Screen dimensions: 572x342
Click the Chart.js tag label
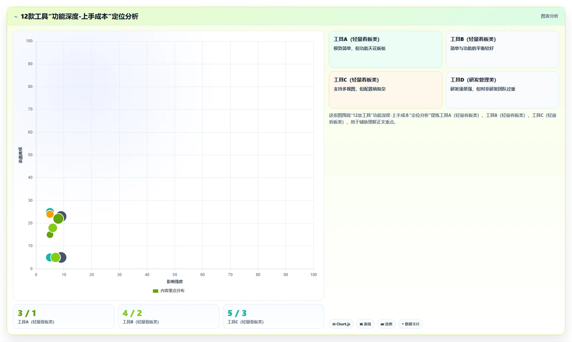point(343,324)
